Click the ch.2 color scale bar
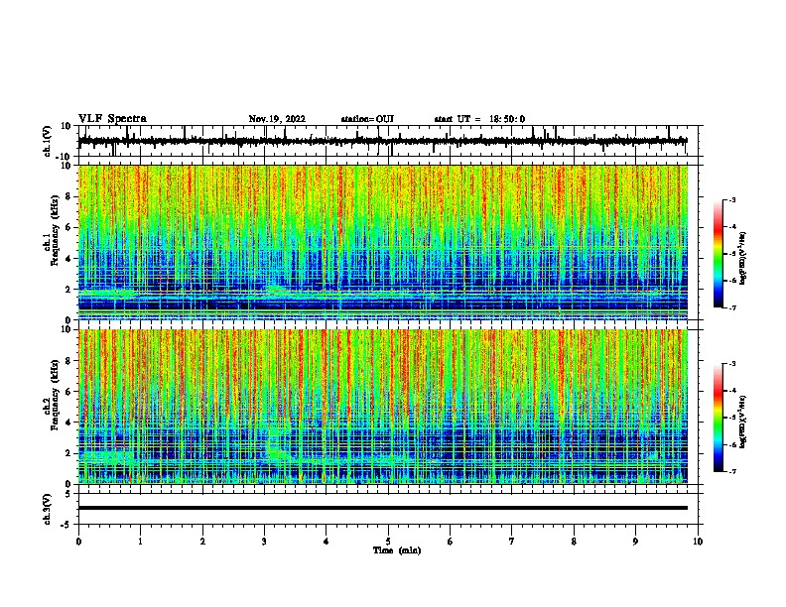The width and height of the screenshot is (786, 607). click(x=719, y=418)
